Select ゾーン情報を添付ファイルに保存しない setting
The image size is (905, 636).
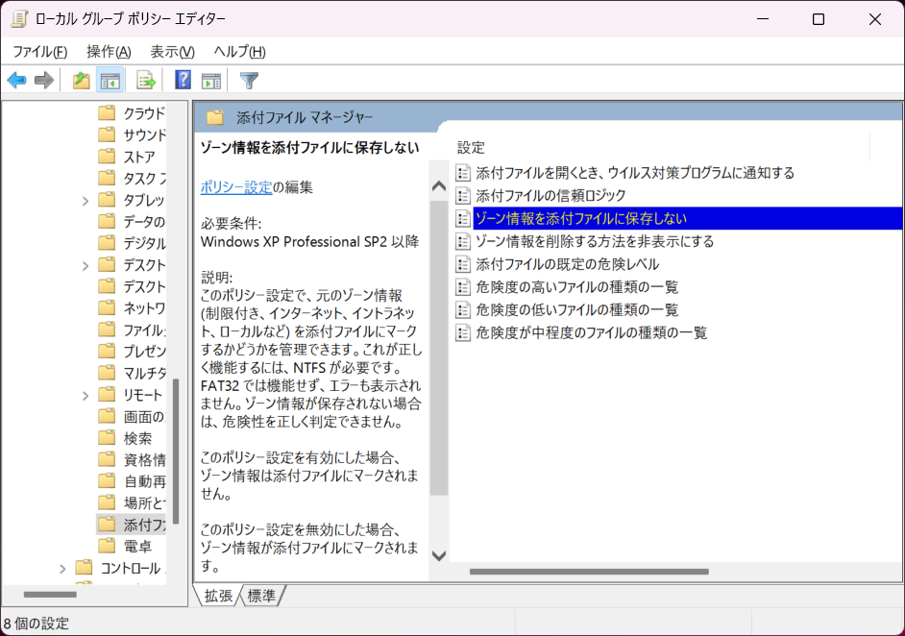(688, 218)
